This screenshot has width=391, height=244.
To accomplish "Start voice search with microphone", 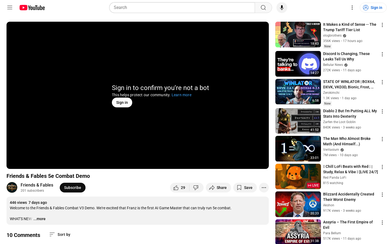I will 282,8.
